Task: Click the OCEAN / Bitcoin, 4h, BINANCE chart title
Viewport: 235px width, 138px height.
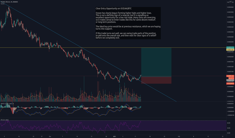Action: click(9, 2)
